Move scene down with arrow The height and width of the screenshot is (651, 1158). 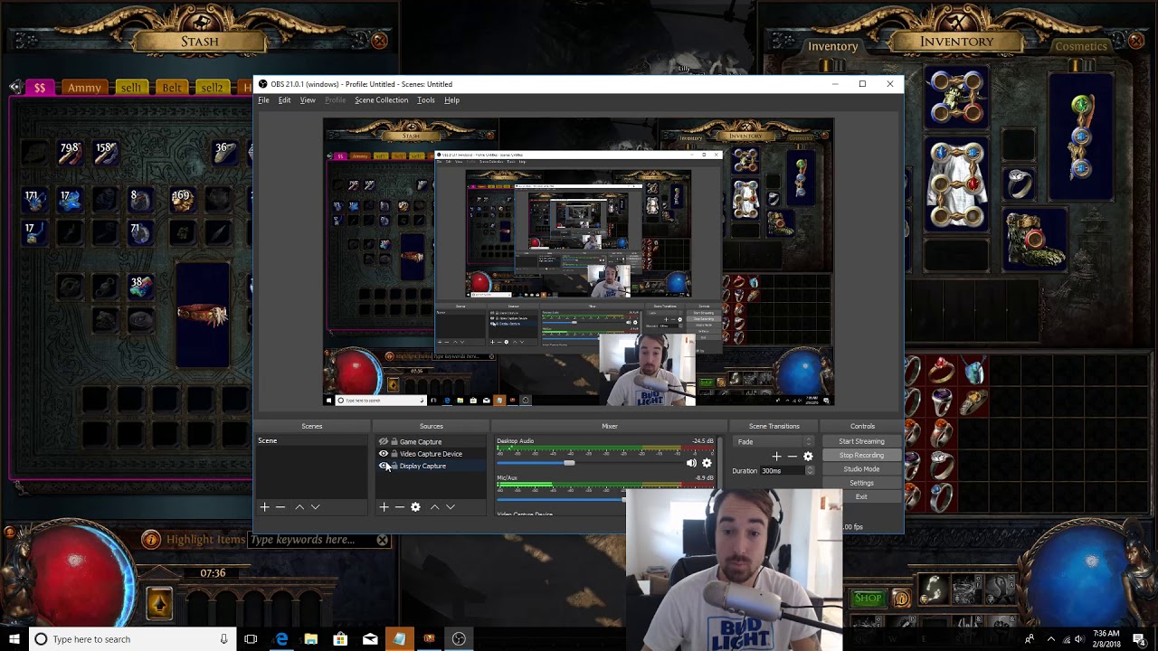pos(315,507)
